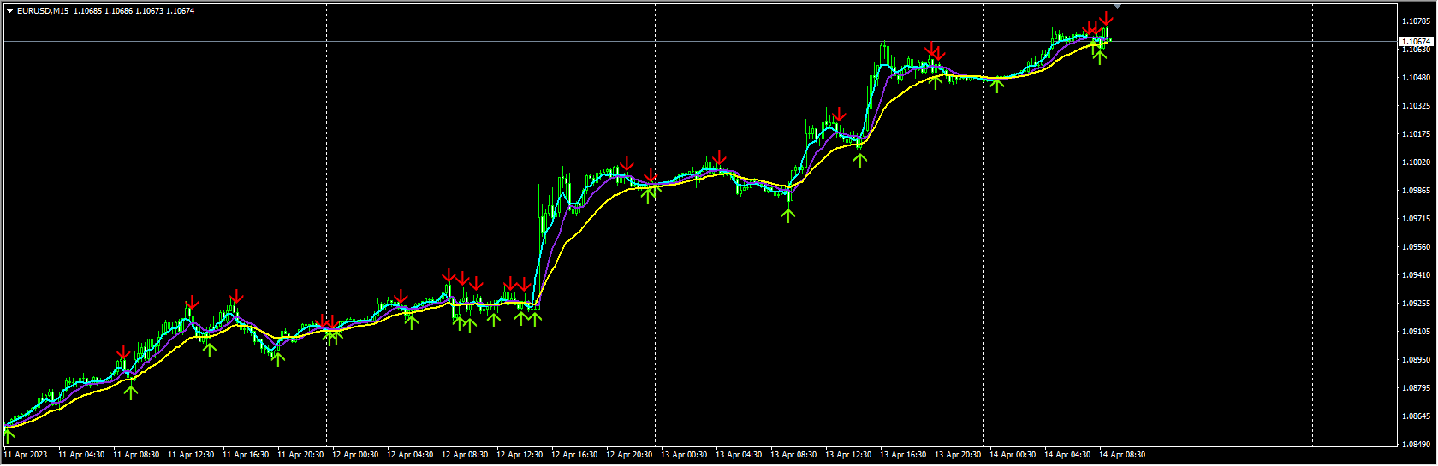Click the green arrow under 11 Apr 08:30 candles
The height and width of the screenshot is (466, 1438).
[x=130, y=392]
